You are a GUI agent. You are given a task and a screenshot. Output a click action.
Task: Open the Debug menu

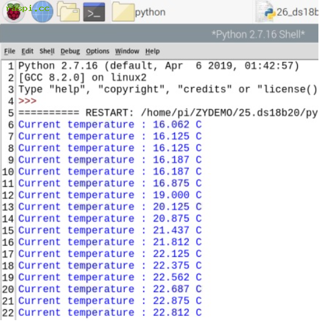[x=70, y=51]
